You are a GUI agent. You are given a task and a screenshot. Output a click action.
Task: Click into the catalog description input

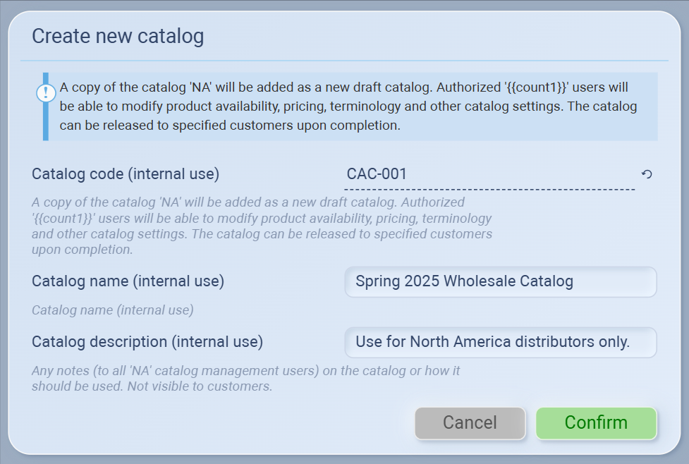pyautogui.click(x=500, y=343)
